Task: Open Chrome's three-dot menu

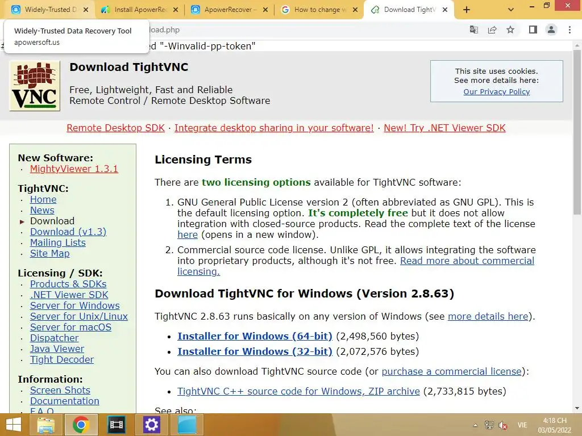Action: tap(569, 30)
